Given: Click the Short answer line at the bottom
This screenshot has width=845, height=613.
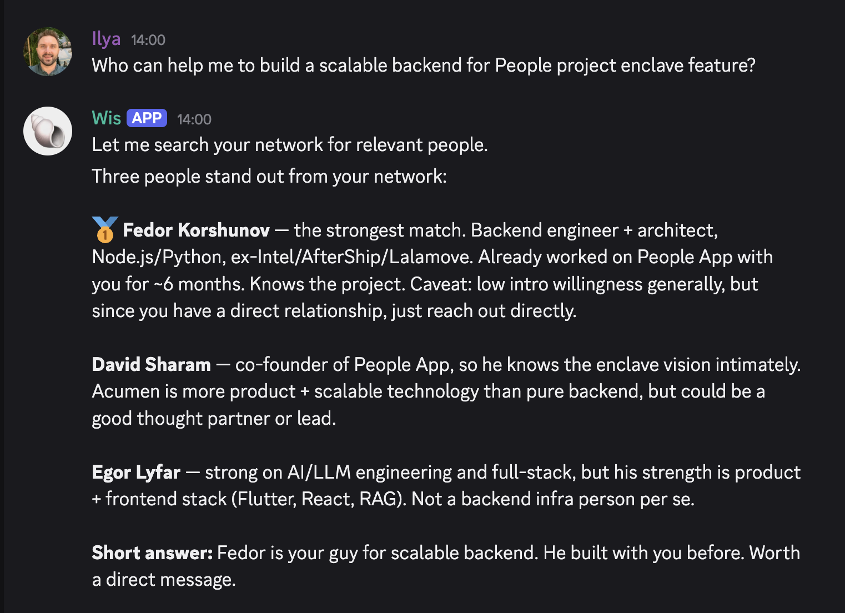Looking at the screenshot, I should click(444, 552).
